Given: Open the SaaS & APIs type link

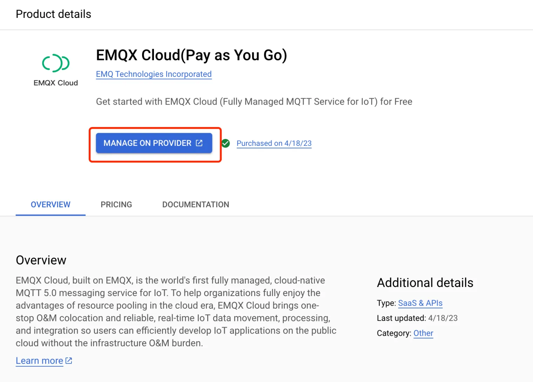Looking at the screenshot, I should point(420,303).
